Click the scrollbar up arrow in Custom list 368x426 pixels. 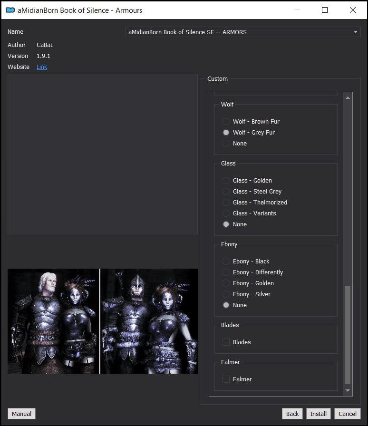tap(348, 98)
